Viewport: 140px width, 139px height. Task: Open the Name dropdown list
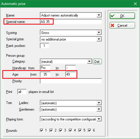(99, 15)
